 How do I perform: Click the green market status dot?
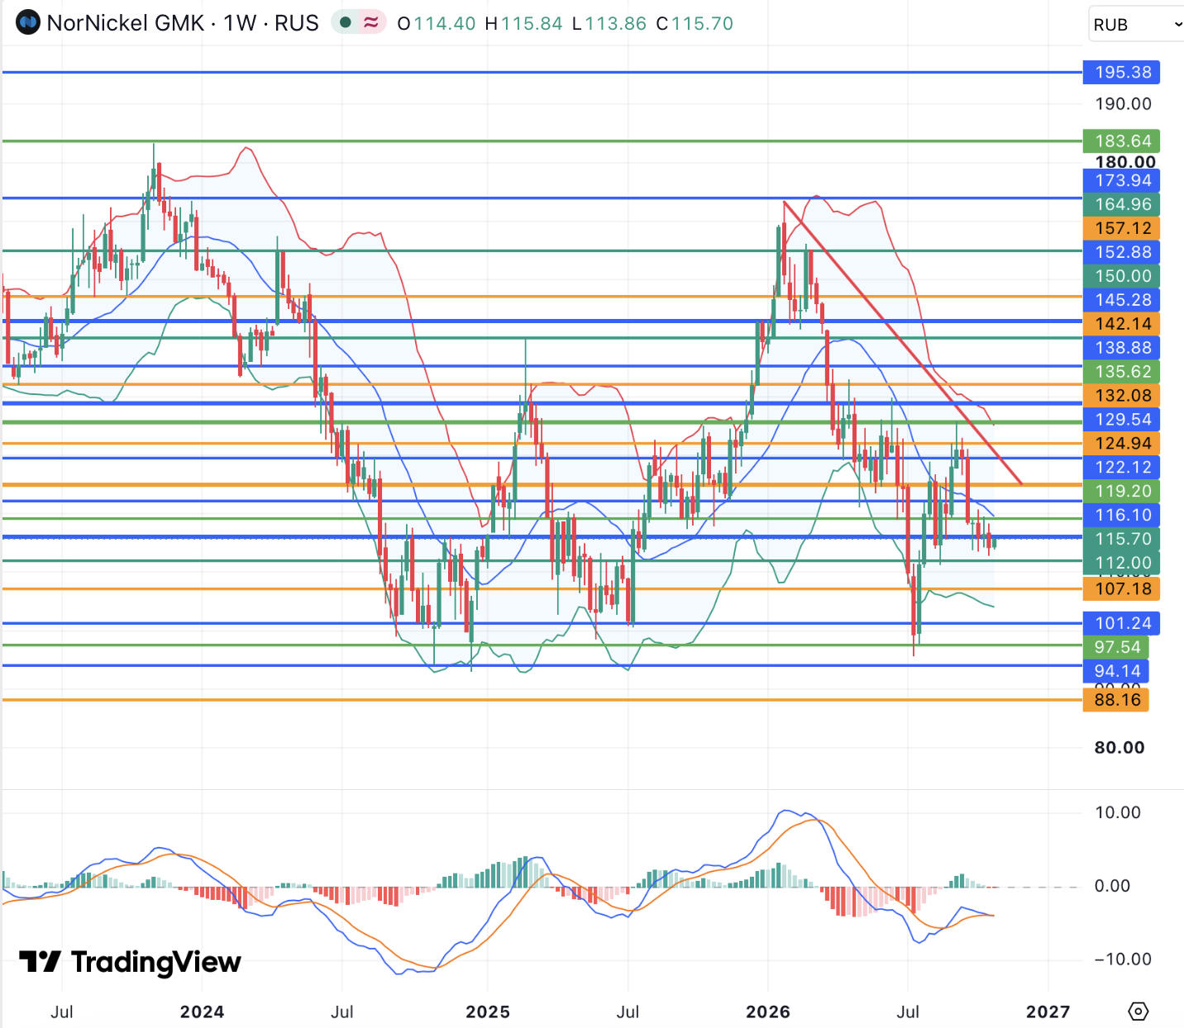coord(346,22)
